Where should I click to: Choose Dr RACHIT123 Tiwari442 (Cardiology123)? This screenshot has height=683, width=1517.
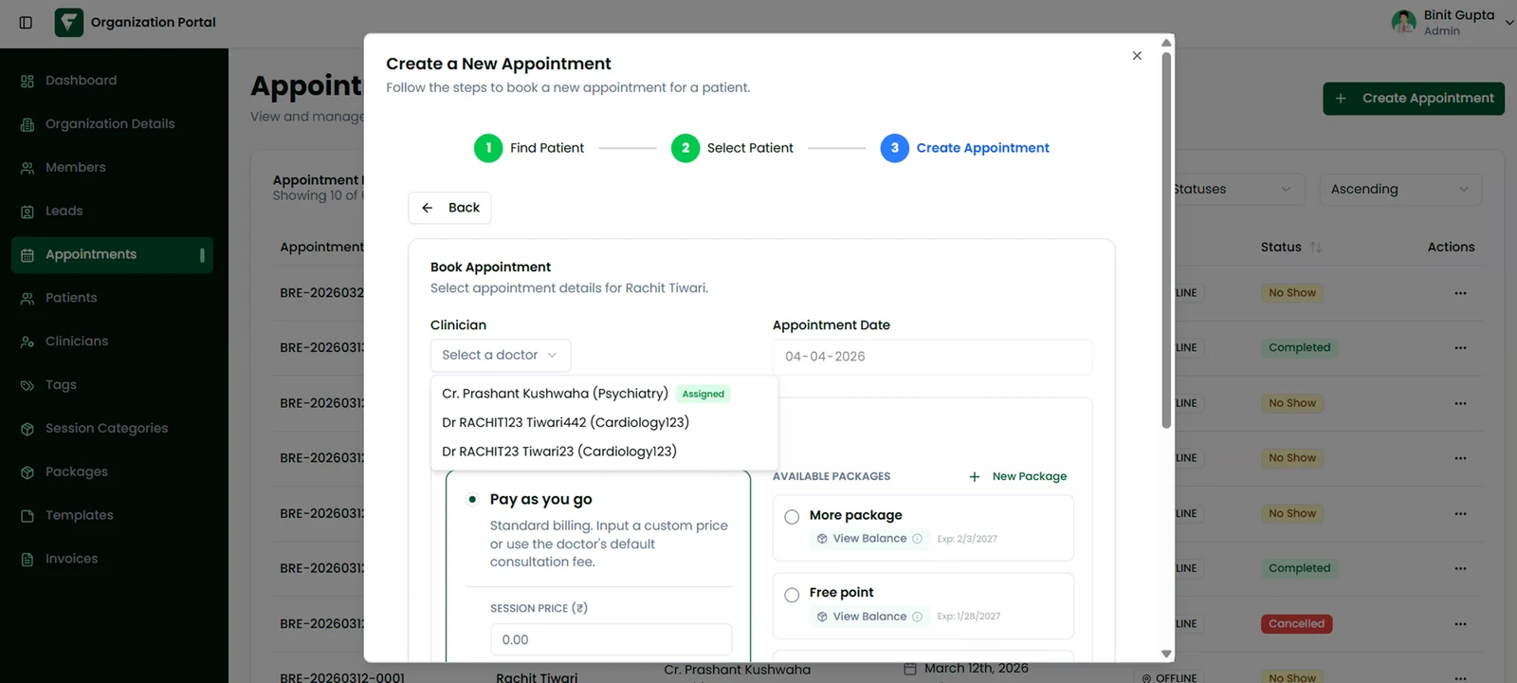[x=604, y=422]
